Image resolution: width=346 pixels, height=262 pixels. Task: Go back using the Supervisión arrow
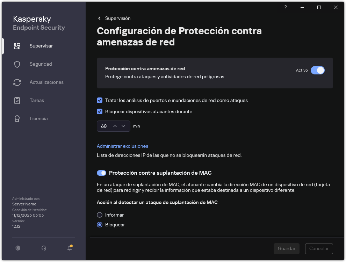(99, 18)
